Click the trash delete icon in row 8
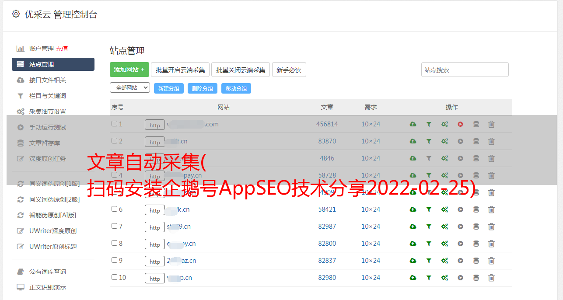This screenshot has width=563, height=300. coord(491,244)
